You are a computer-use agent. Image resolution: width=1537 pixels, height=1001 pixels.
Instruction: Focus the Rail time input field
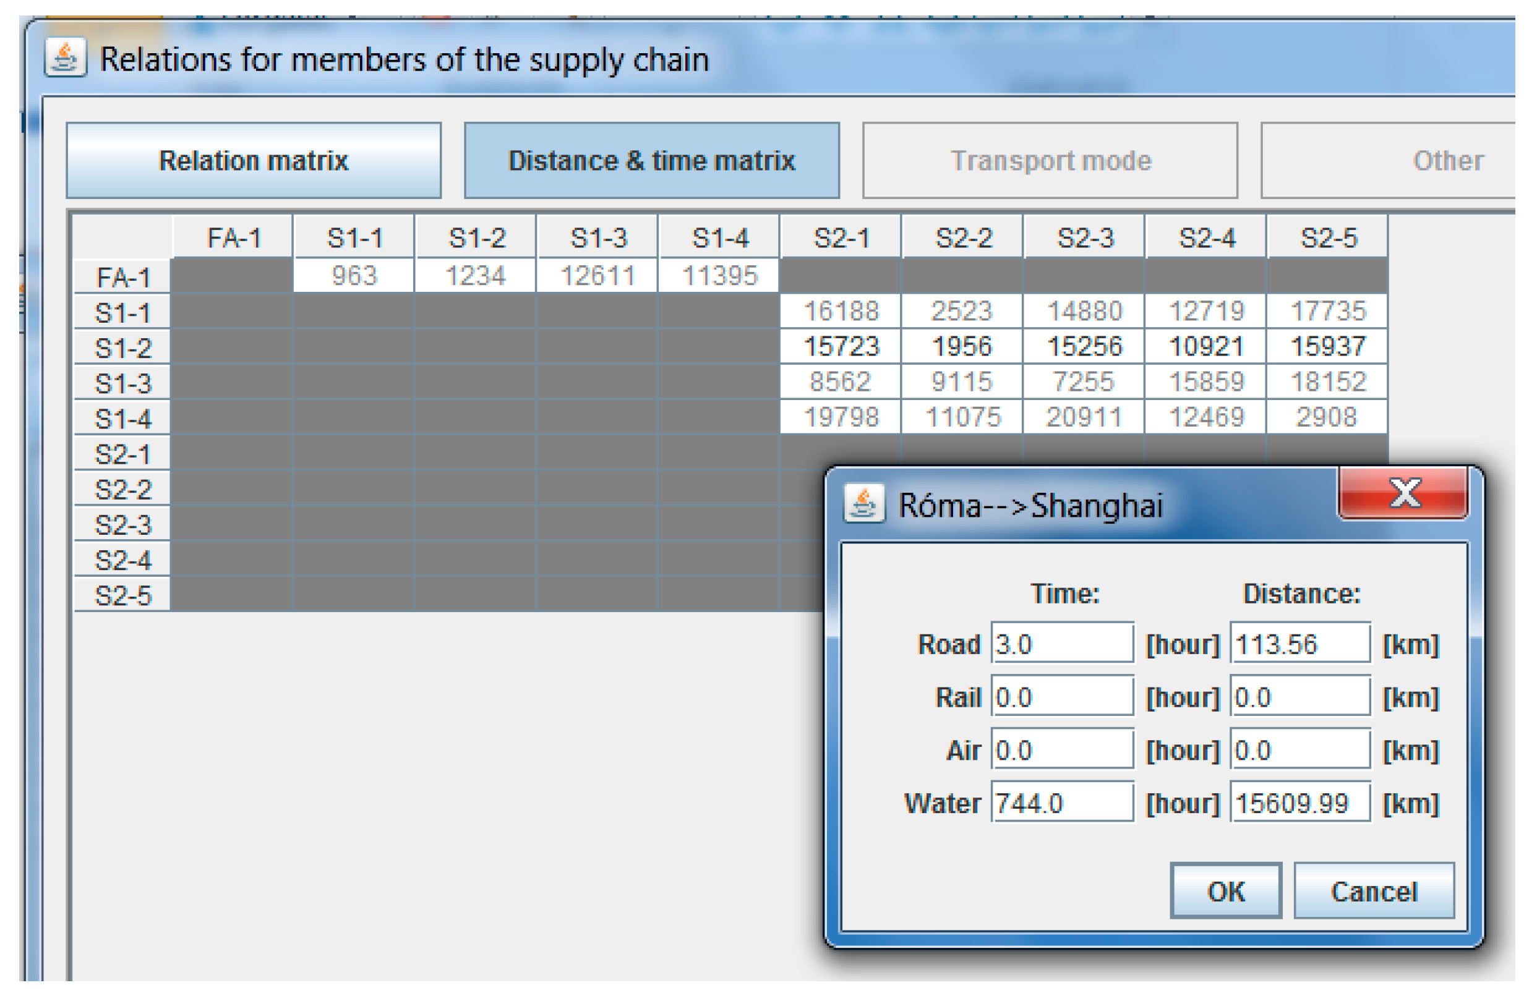tap(1063, 697)
